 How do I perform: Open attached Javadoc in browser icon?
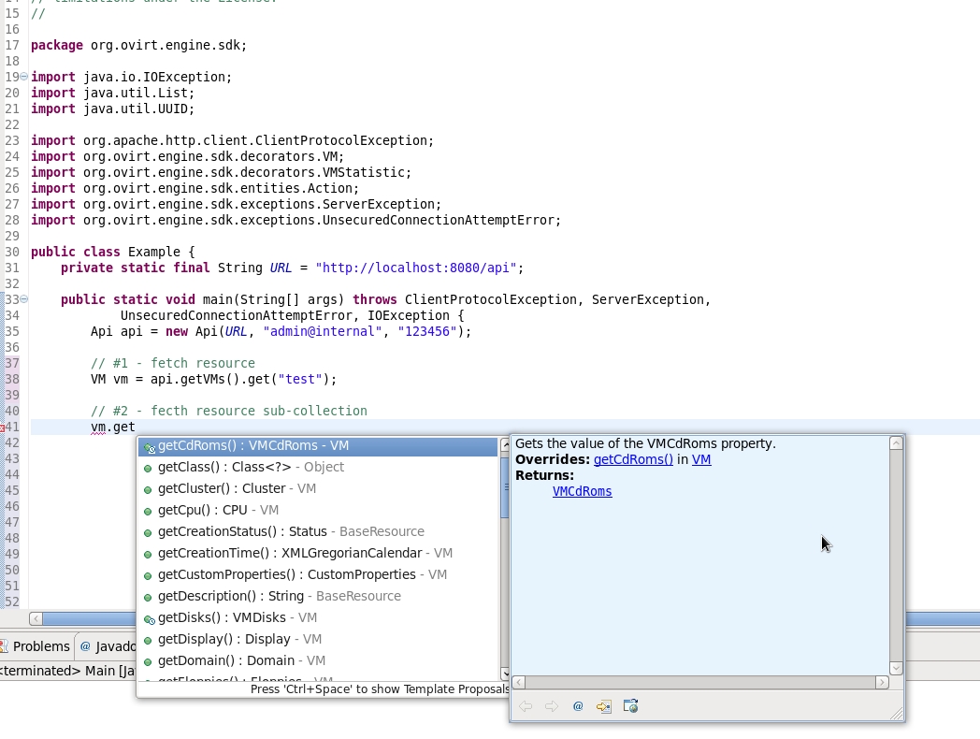click(x=630, y=706)
